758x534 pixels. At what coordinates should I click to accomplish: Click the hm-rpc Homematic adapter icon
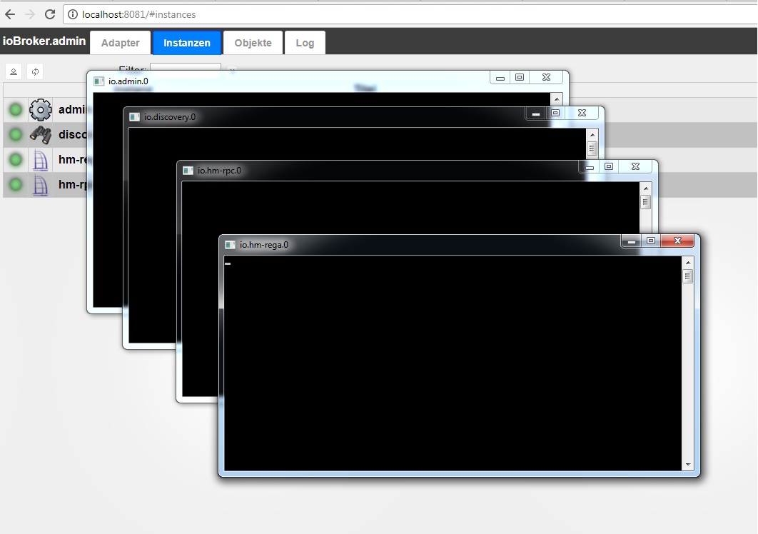(x=40, y=185)
